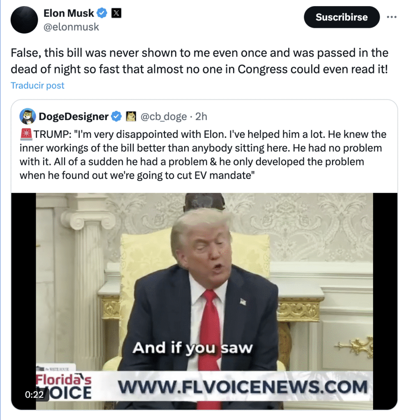Click the blue verified badge beside Elon Musk
Screen dimensions: 408x420
click(x=102, y=13)
